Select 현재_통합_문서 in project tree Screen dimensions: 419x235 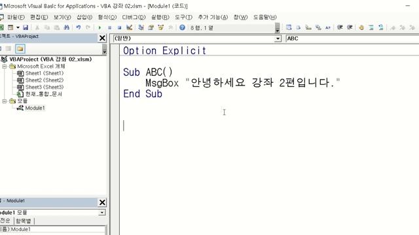point(44,94)
